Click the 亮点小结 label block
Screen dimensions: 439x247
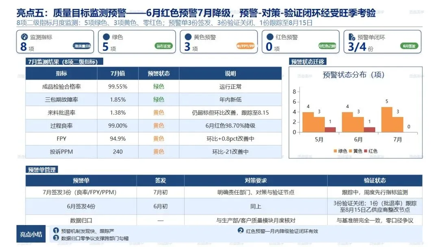31,234
